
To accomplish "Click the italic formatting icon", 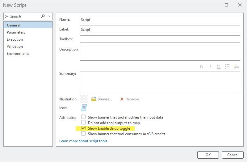I will [x=210, y=67].
